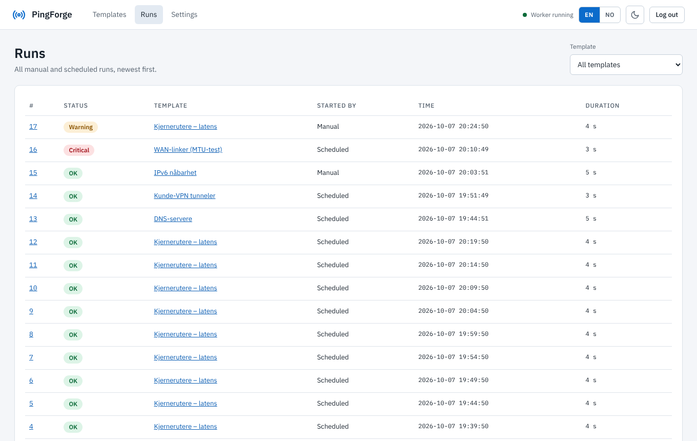Click Scheduled in run 16's row

[x=333, y=150]
